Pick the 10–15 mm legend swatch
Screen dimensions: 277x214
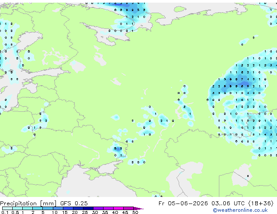click(x=58, y=208)
